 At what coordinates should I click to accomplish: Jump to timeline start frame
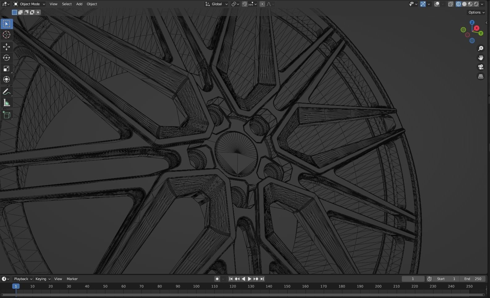click(231, 279)
